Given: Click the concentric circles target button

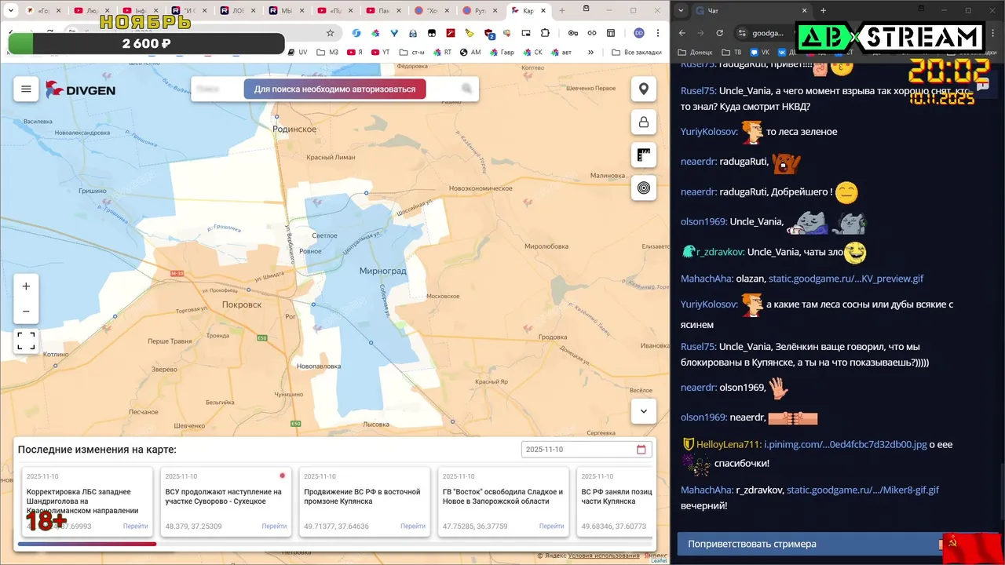Looking at the screenshot, I should [x=644, y=188].
